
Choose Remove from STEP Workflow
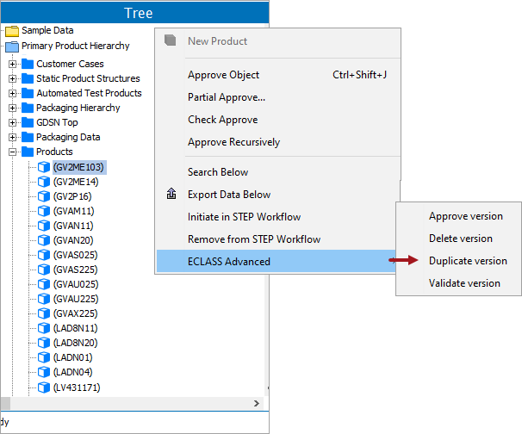pyautogui.click(x=277, y=239)
